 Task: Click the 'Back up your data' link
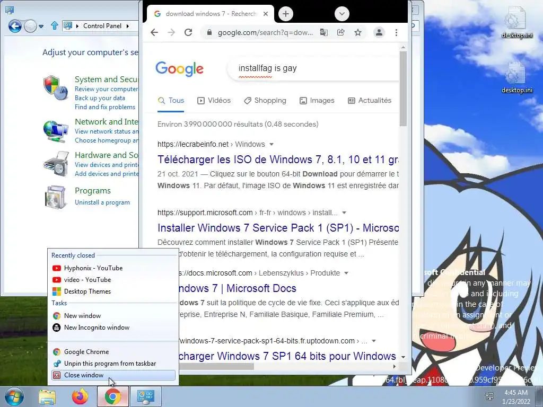point(100,98)
